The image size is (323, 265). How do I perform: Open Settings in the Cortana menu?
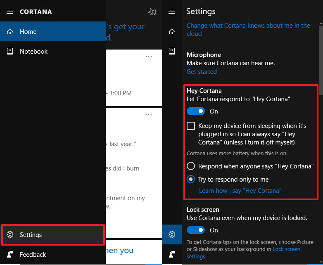click(x=53, y=235)
